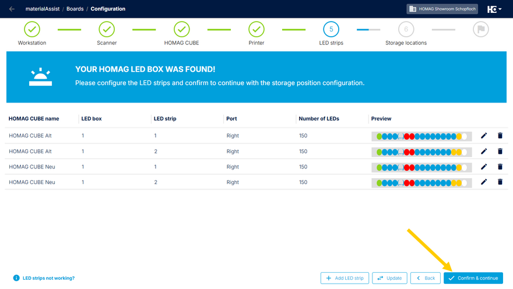Click the LED box lamp icon in the banner
The width and height of the screenshot is (513, 289).
click(40, 77)
